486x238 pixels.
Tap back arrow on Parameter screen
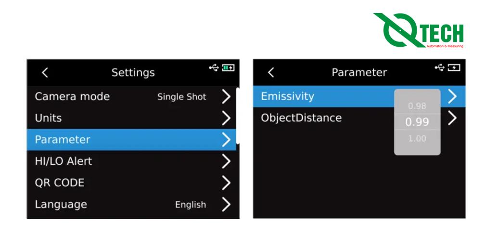click(x=270, y=72)
